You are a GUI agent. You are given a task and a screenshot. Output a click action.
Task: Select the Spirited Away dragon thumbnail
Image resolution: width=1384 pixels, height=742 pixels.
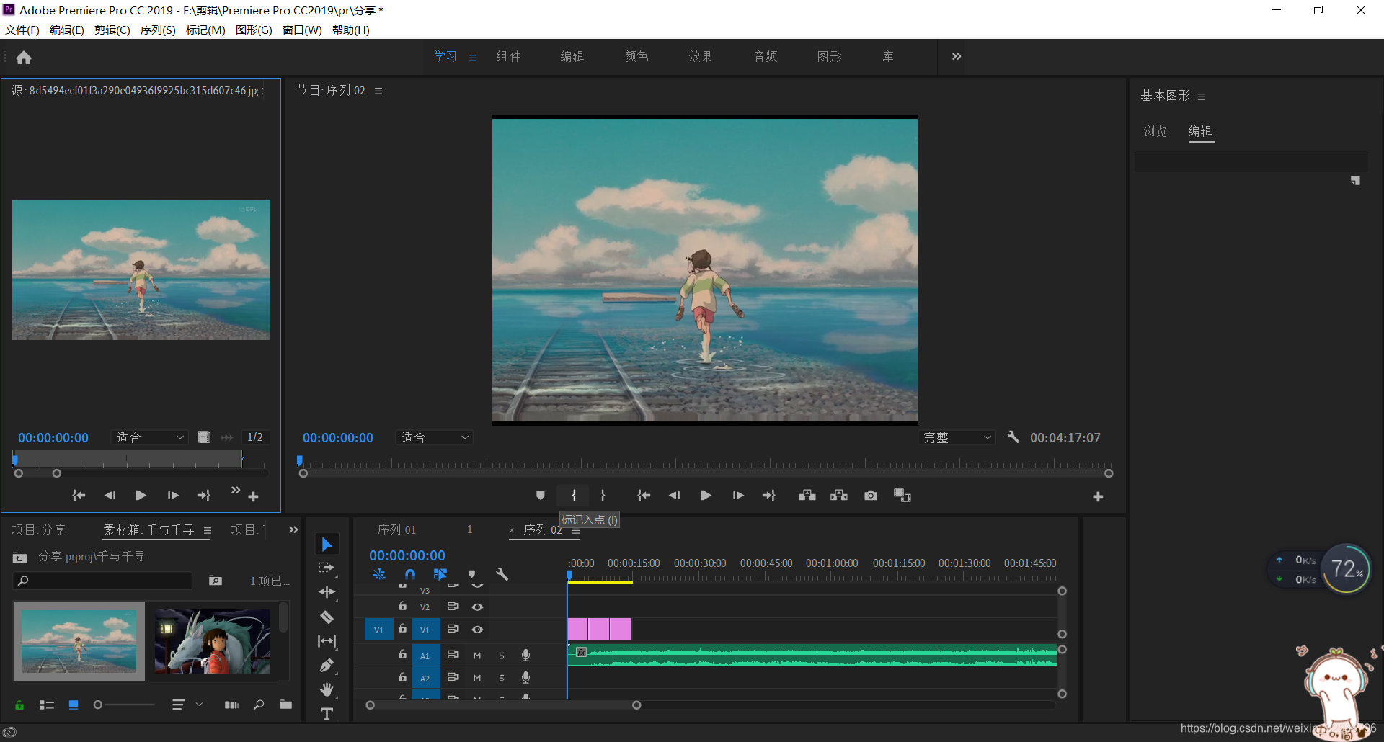[x=212, y=641]
